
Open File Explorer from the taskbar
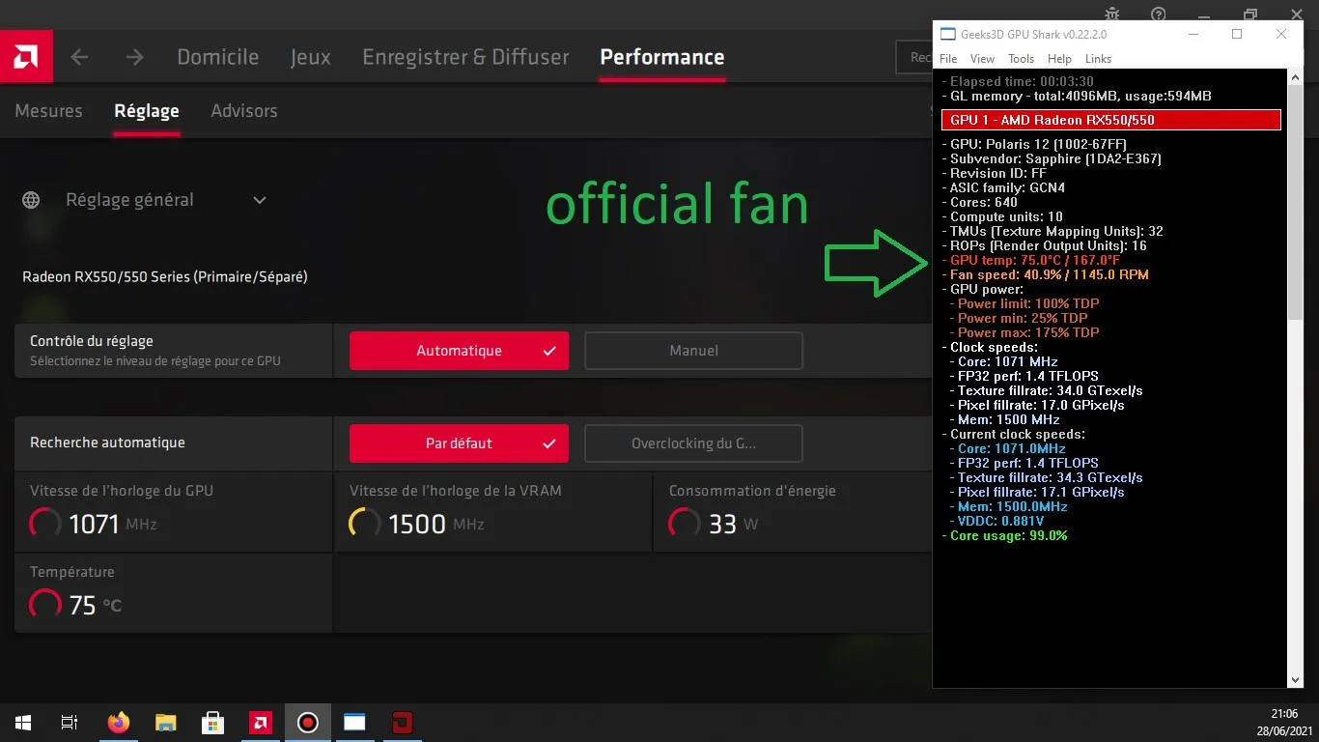tap(166, 722)
